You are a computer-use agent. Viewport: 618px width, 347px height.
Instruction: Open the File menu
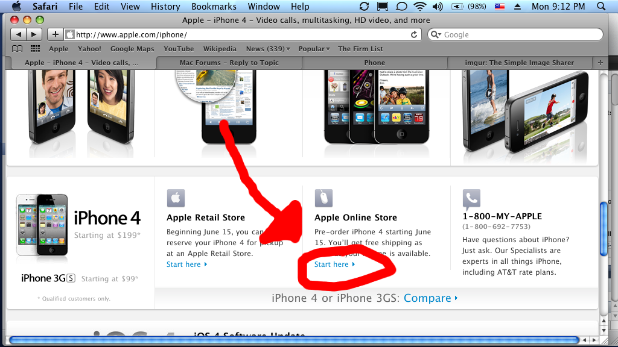[x=75, y=6]
